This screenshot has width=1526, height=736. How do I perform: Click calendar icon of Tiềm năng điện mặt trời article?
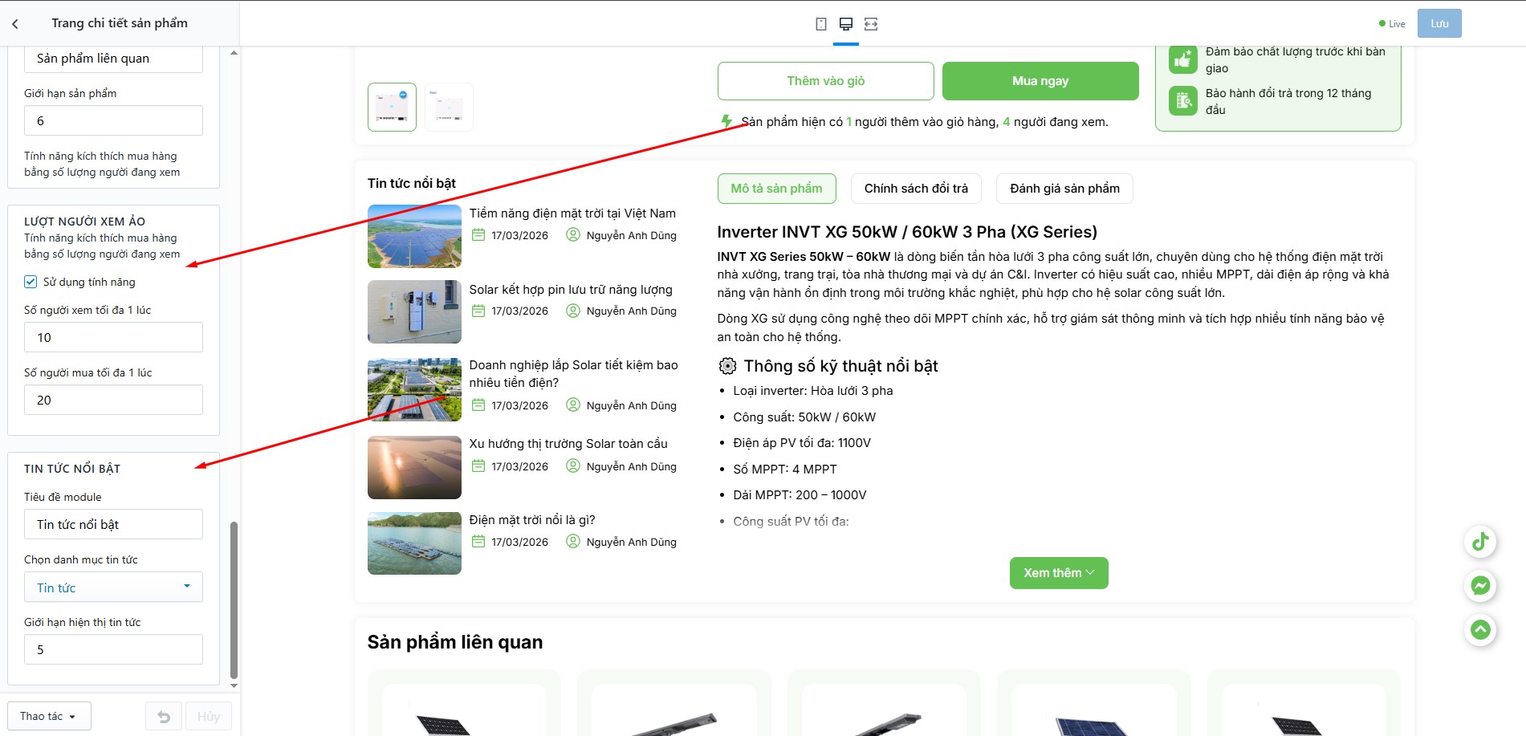(x=478, y=235)
